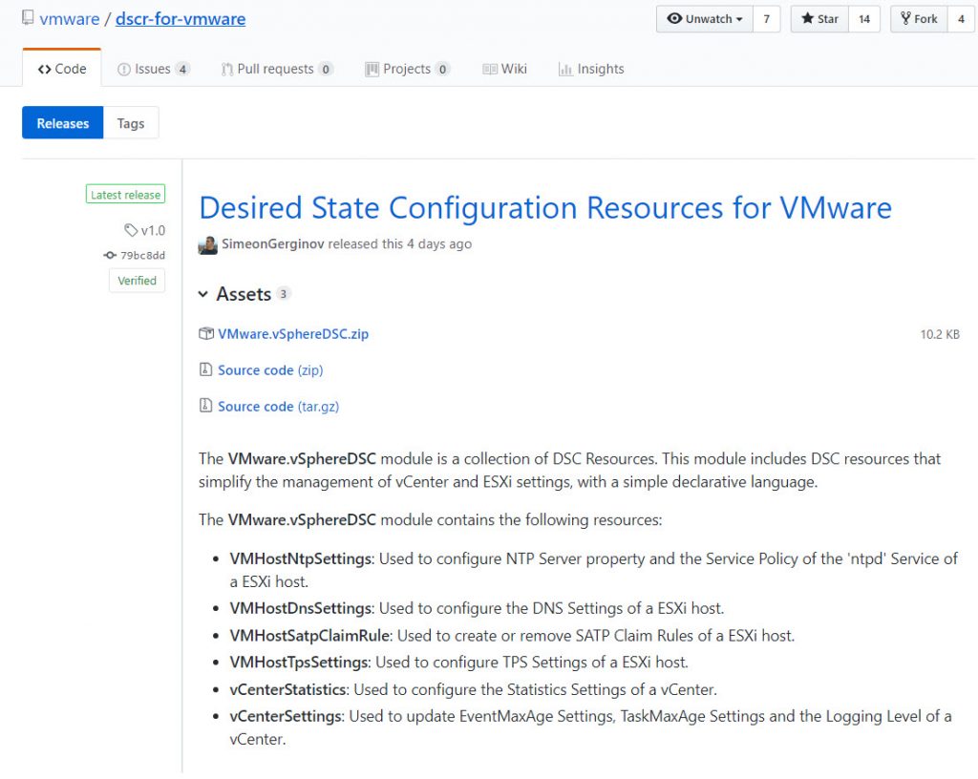Image resolution: width=978 pixels, height=779 pixels.
Task: Click the vCenterSettings resource name
Action: click(x=286, y=716)
